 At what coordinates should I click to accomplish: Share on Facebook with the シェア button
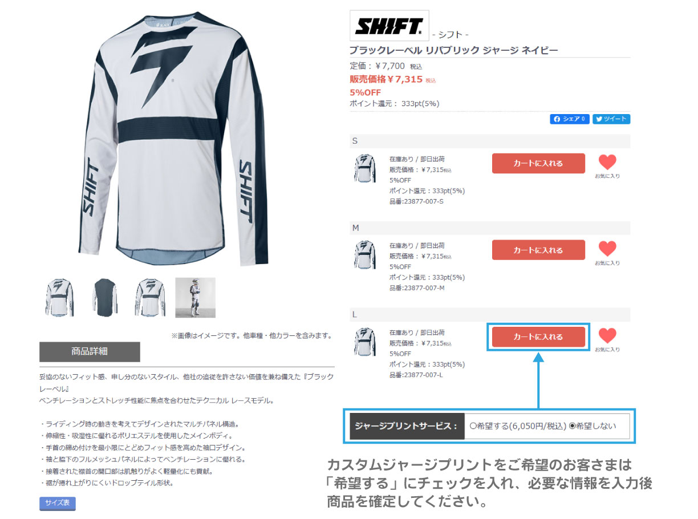(x=569, y=119)
